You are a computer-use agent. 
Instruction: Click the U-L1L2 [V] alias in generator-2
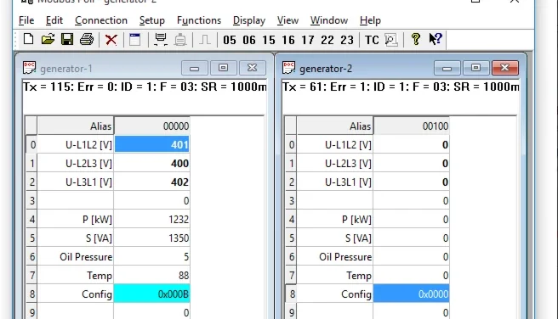335,144
